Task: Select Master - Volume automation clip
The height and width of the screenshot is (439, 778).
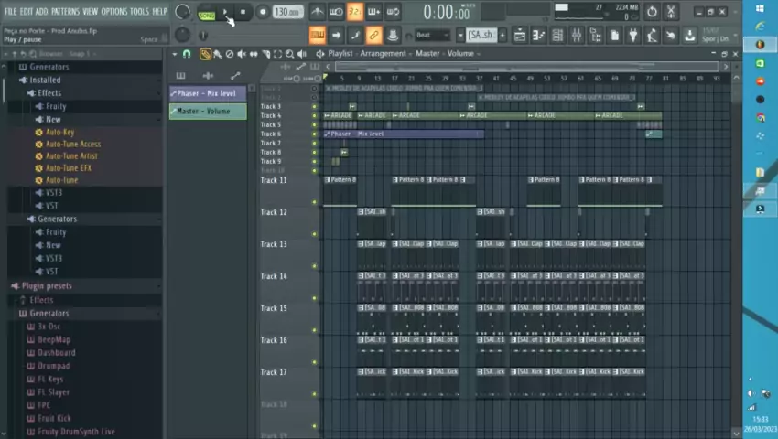Action: (207, 112)
